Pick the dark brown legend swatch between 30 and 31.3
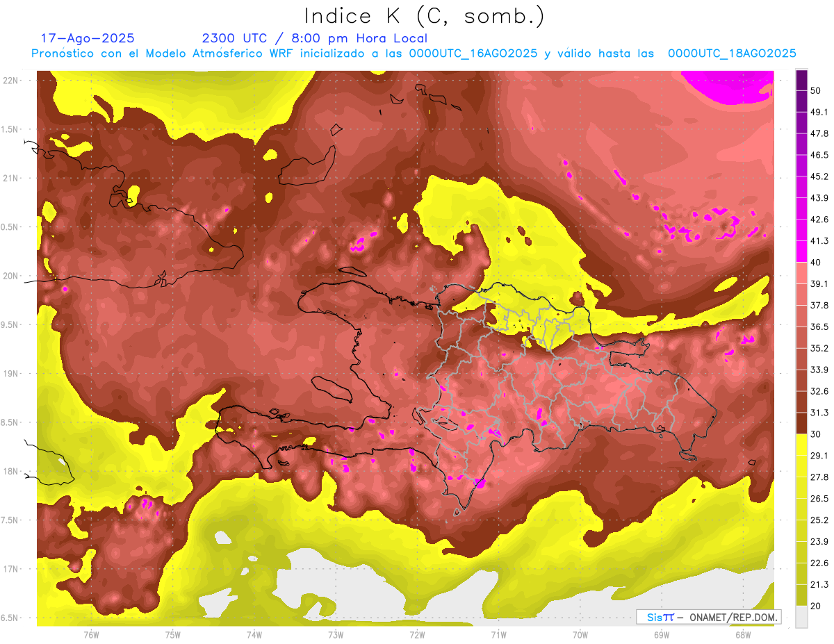 [802, 423]
